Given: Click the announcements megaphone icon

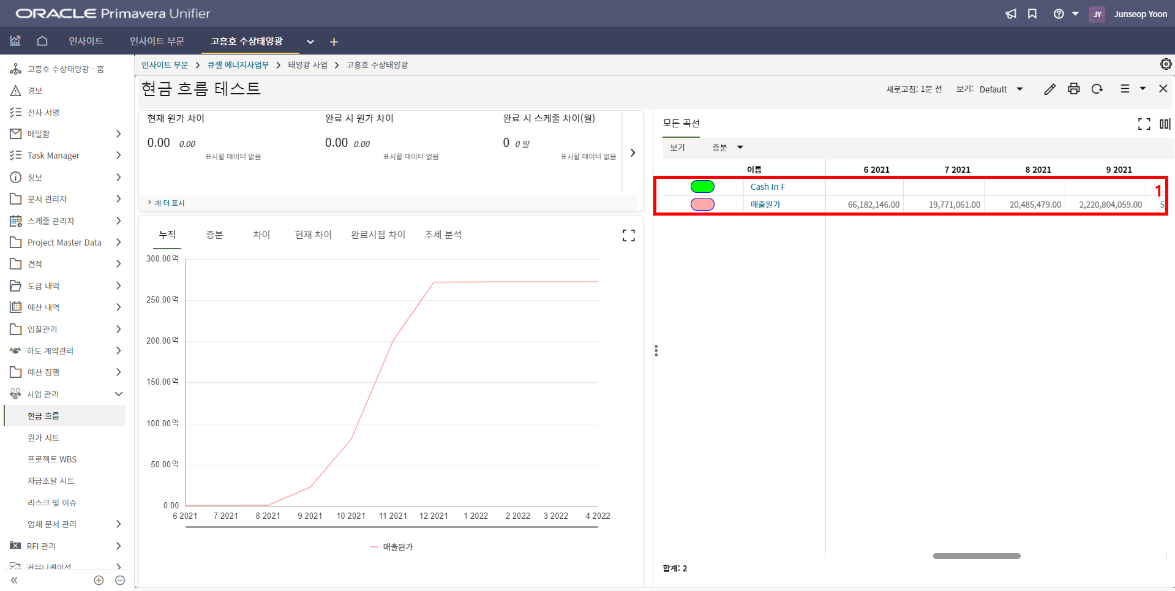Looking at the screenshot, I should 1011,14.
